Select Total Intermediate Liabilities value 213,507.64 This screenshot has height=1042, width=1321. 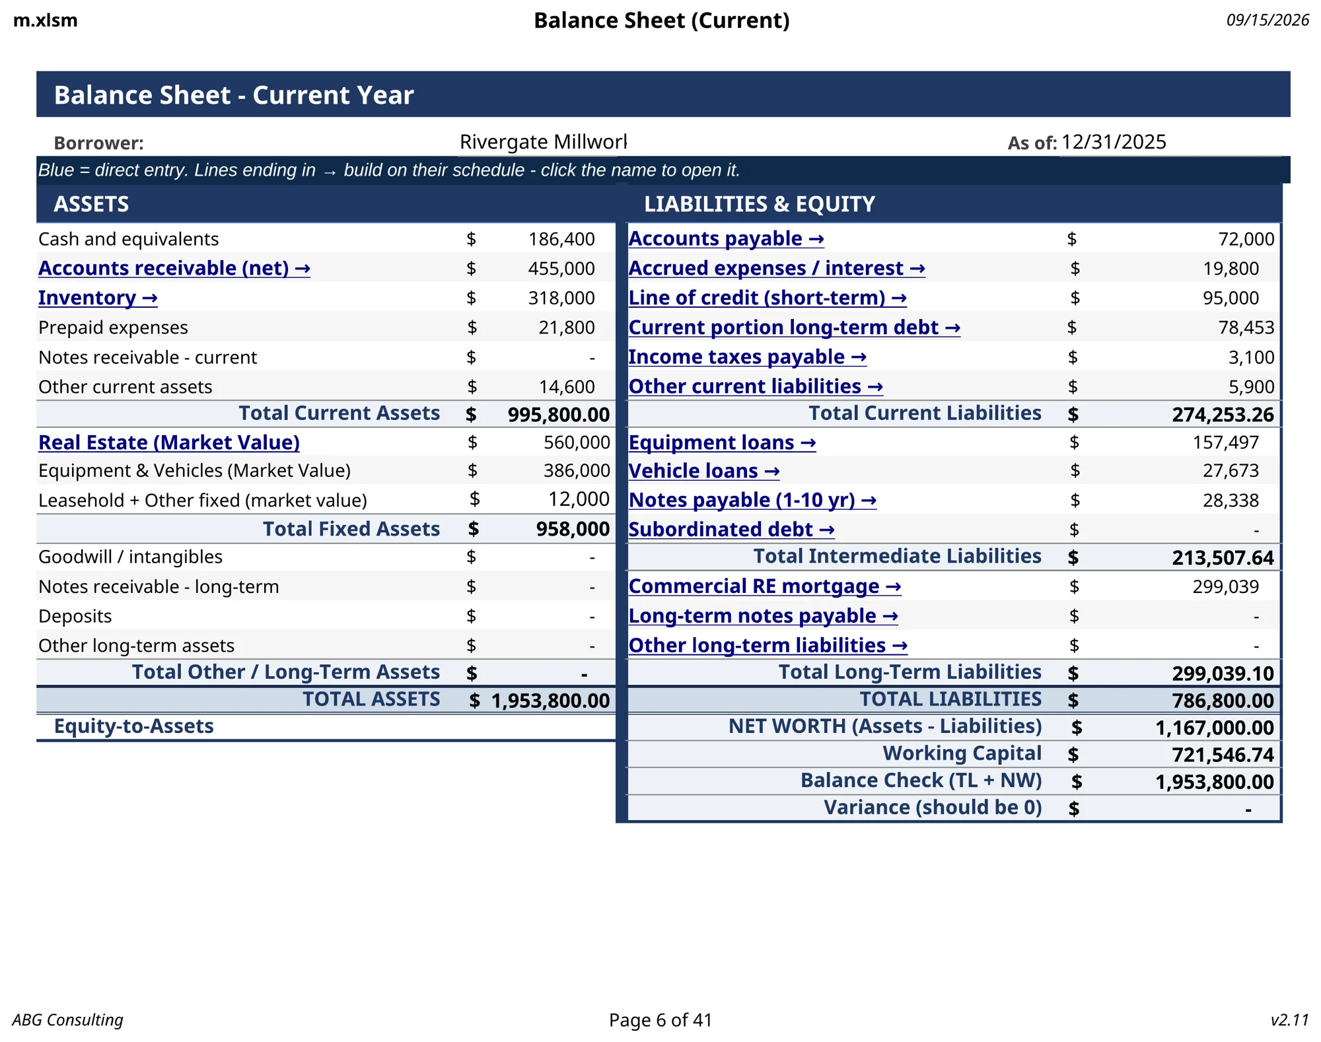(x=1223, y=558)
